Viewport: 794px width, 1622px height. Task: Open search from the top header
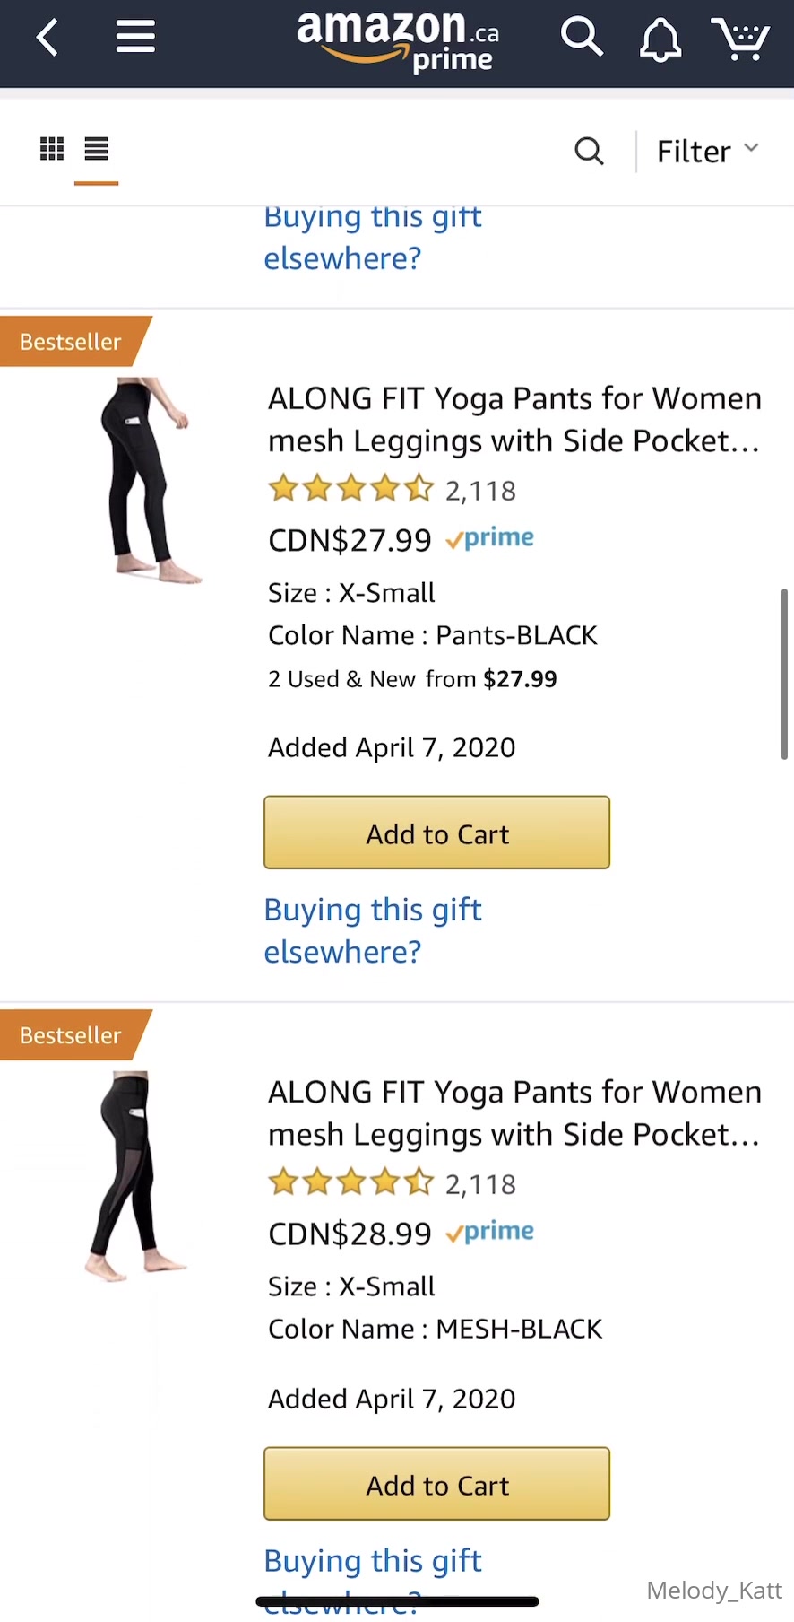582,38
